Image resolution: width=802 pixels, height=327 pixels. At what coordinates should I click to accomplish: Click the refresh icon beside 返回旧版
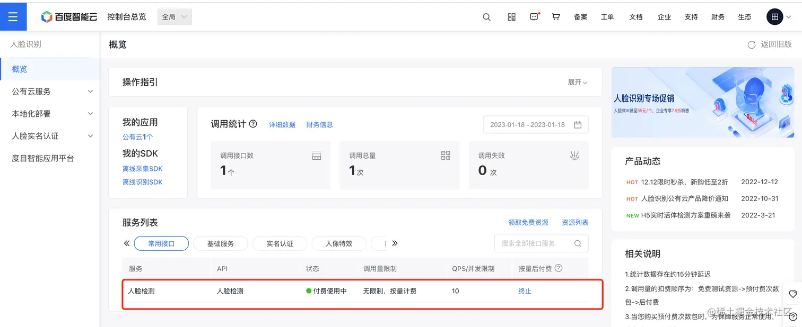751,45
